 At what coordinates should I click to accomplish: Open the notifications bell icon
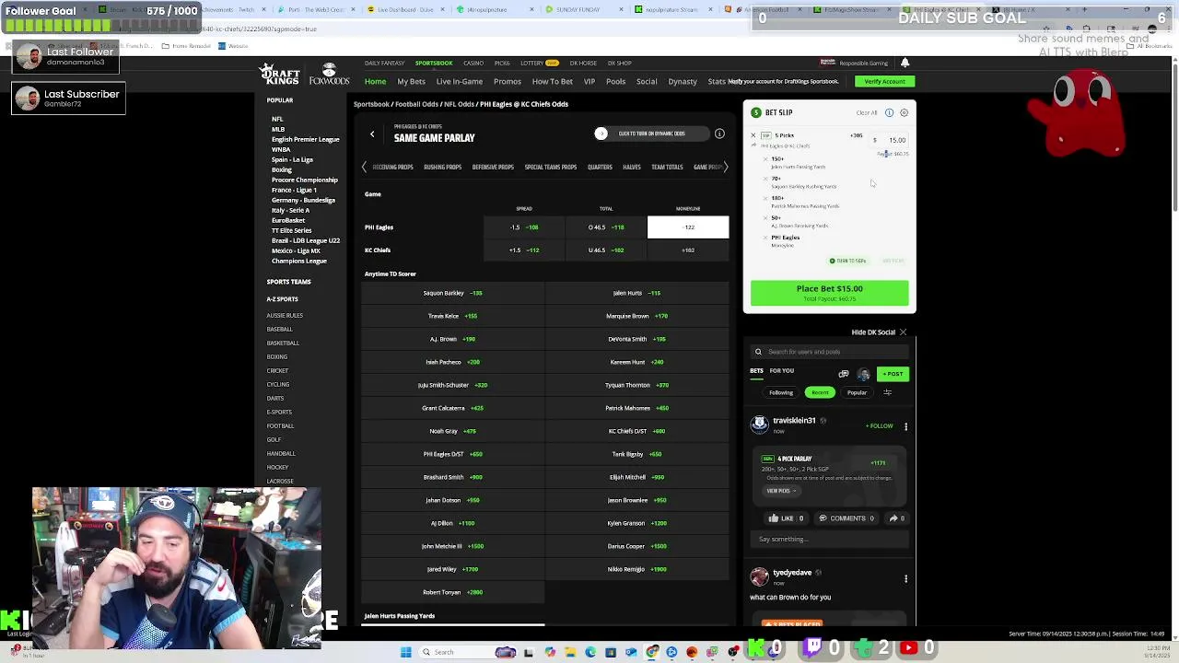[905, 63]
